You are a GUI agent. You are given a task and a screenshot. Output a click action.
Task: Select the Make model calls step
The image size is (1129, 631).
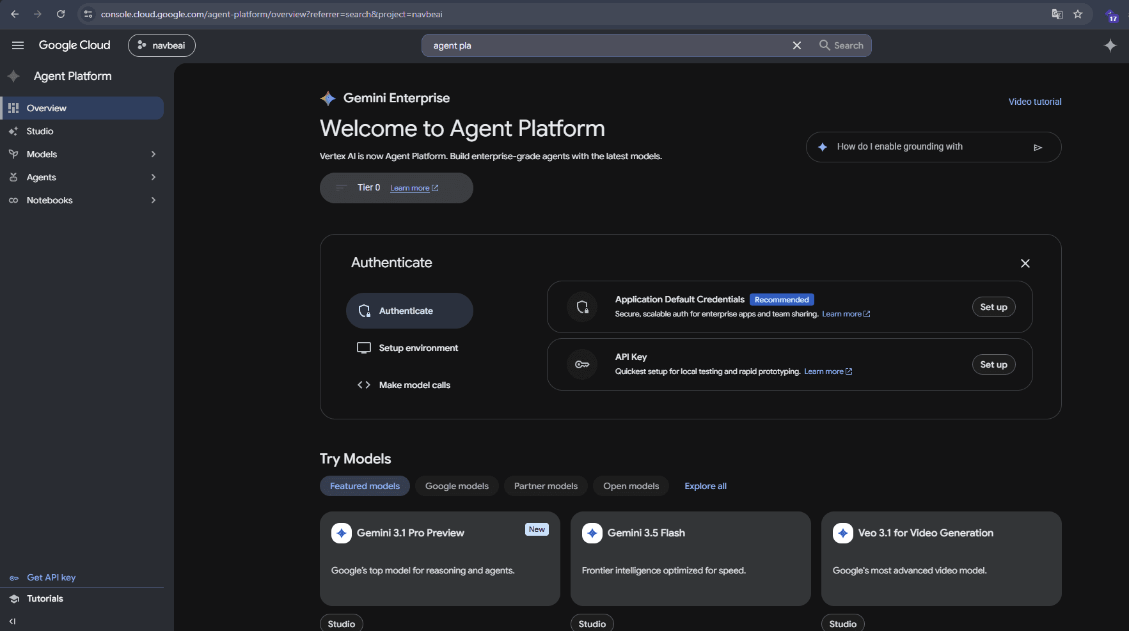coord(409,385)
